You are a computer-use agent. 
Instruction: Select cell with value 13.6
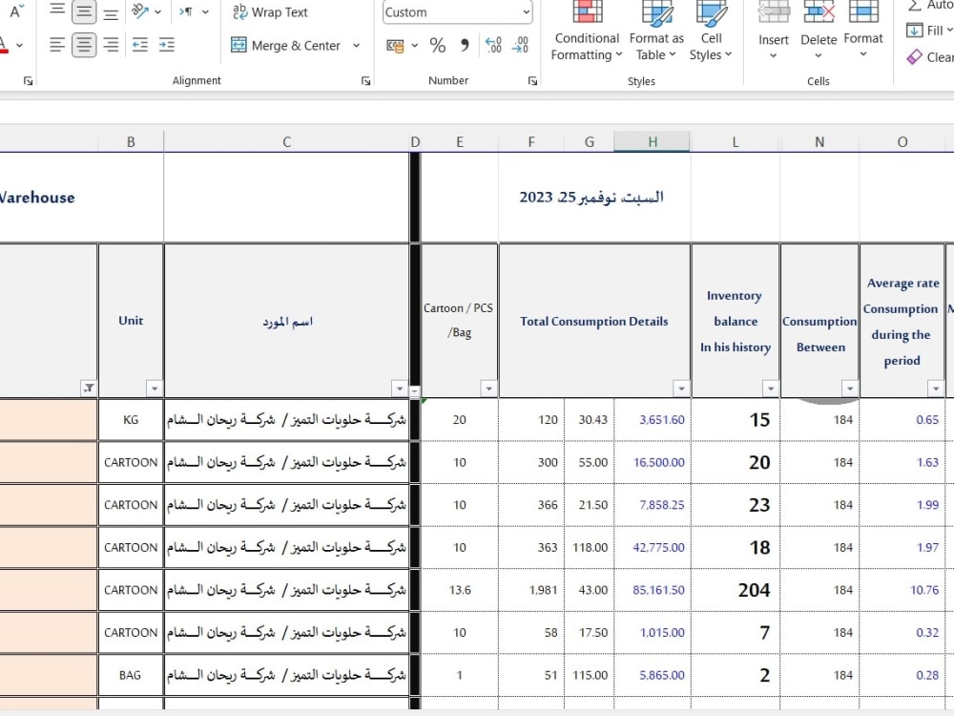460,590
